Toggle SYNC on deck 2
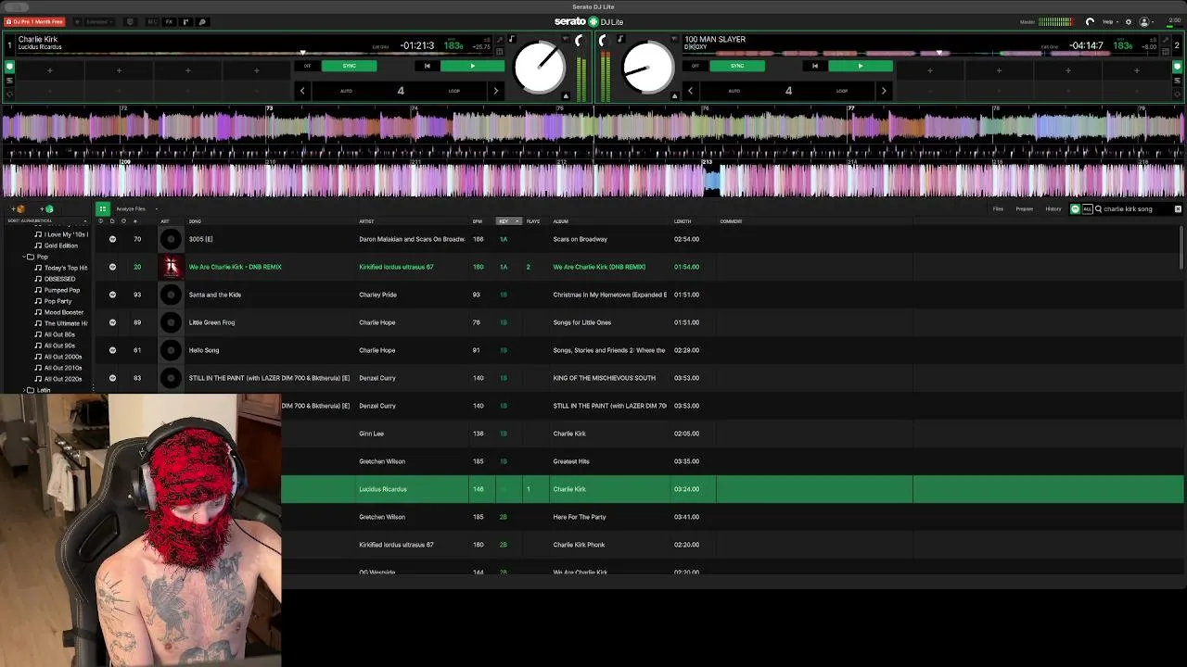This screenshot has width=1187, height=667. click(737, 66)
